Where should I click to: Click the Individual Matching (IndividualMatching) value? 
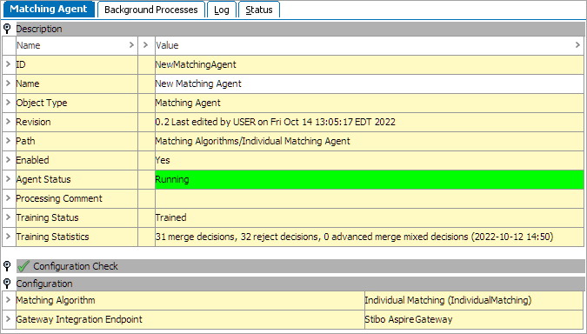coord(448,300)
